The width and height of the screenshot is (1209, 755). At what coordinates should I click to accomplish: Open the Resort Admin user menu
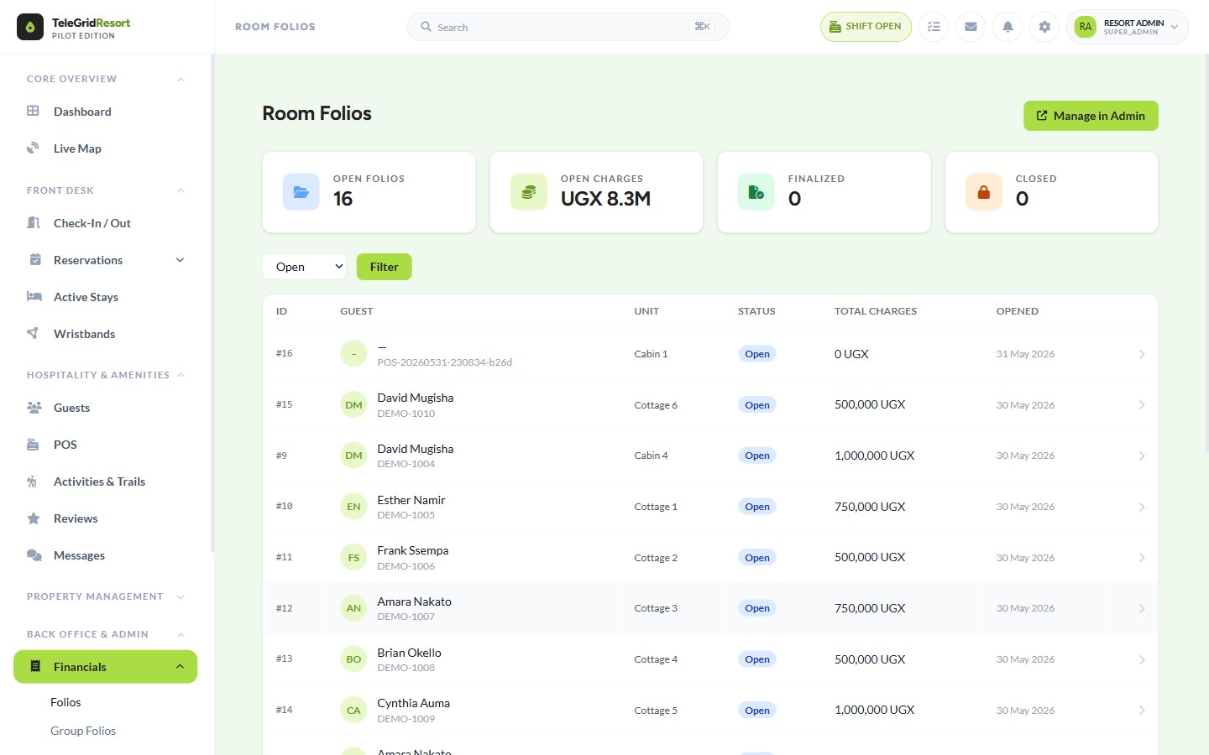click(1128, 27)
